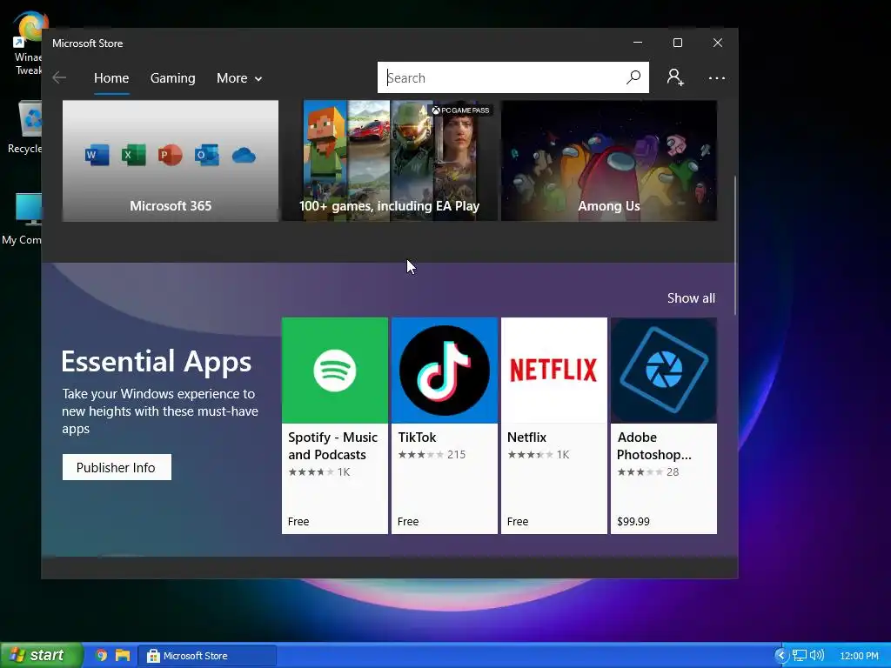
Task: Click the Spotify star rating 1K
Action: pos(318,472)
